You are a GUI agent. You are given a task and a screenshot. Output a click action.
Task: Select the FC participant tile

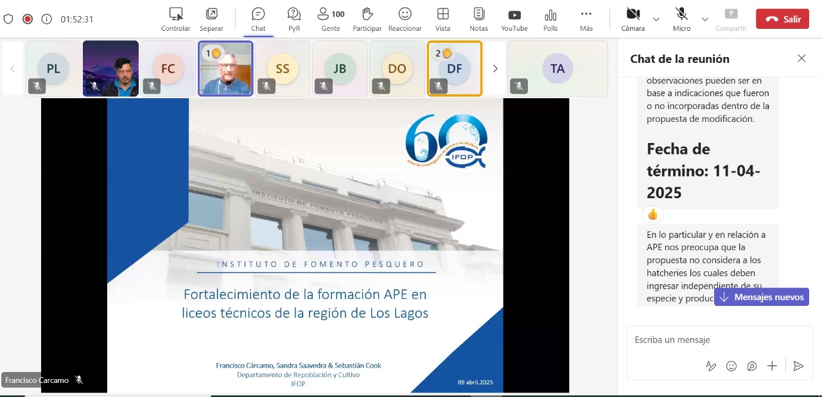tap(168, 69)
